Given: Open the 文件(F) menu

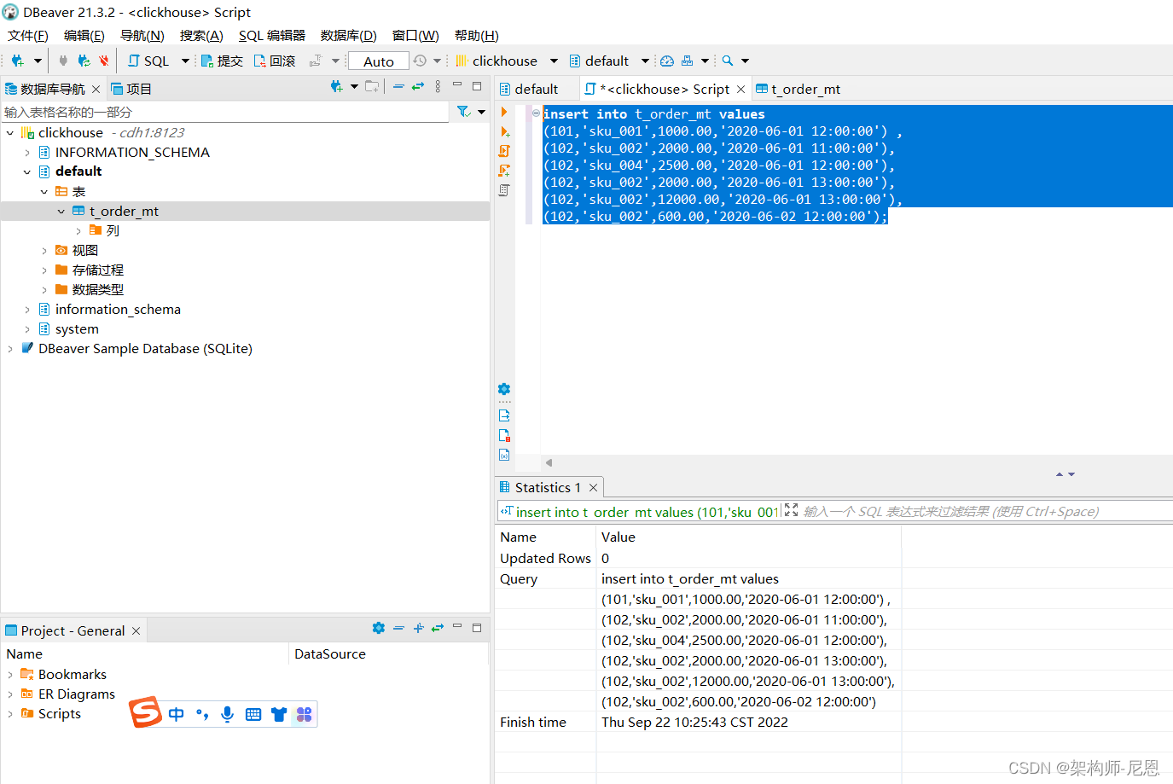Looking at the screenshot, I should (x=28, y=35).
